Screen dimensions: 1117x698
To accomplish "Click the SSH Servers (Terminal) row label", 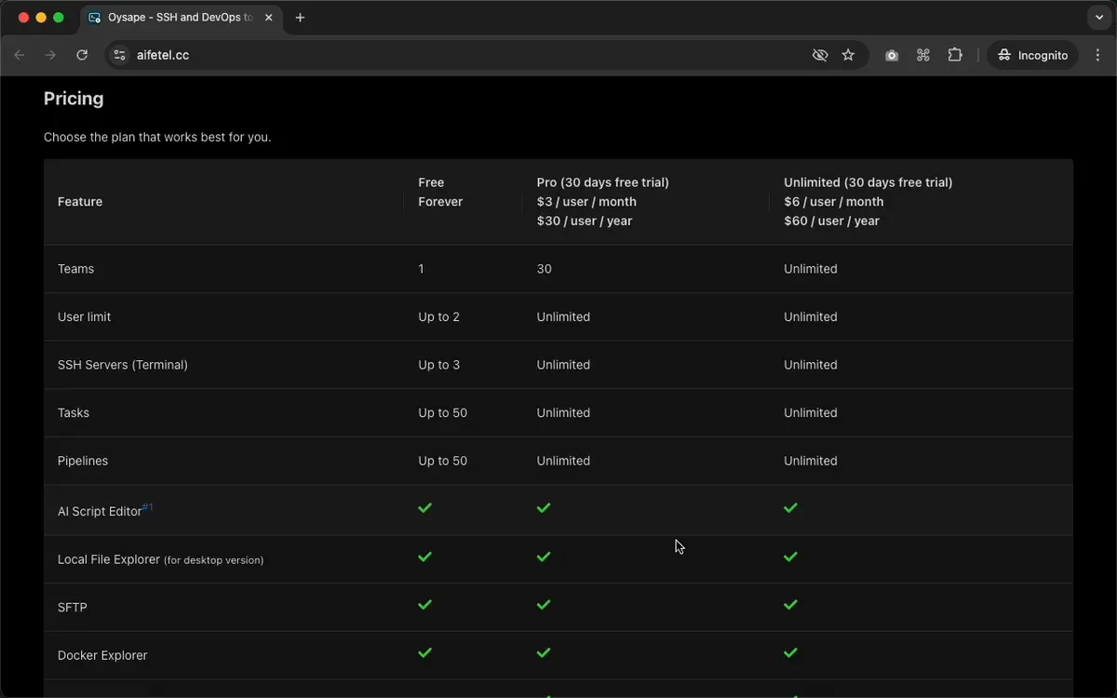I will tap(123, 365).
